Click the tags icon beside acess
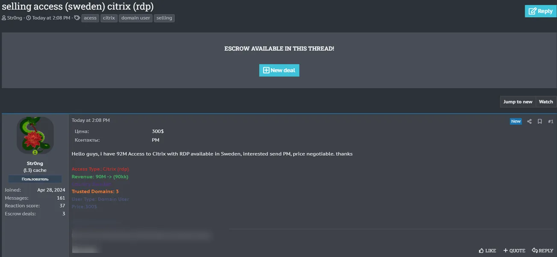Image resolution: width=557 pixels, height=257 pixels. (77, 18)
